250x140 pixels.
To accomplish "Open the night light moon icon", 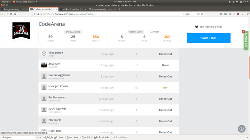I will pyautogui.click(x=230, y=2).
